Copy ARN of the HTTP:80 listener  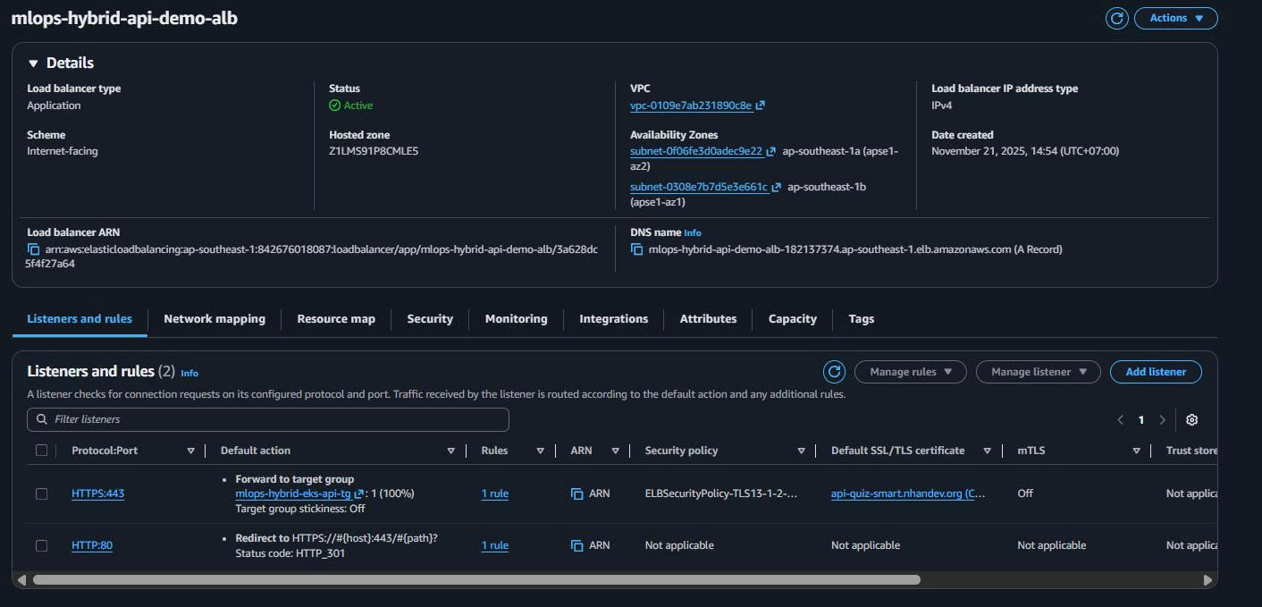click(576, 545)
